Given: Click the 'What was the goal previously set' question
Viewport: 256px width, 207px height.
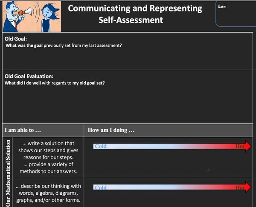Looking at the screenshot, I should (x=64, y=45).
